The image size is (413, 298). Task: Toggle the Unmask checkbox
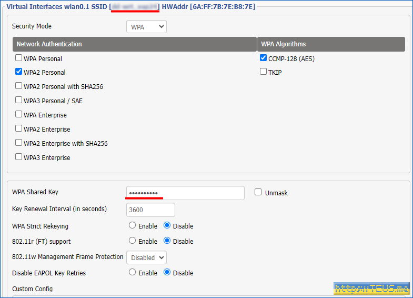(258, 193)
